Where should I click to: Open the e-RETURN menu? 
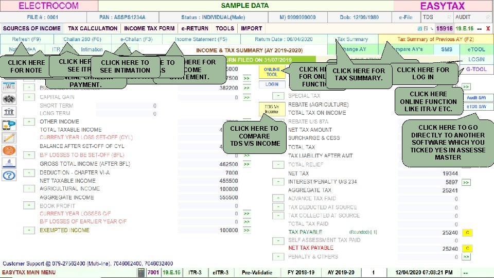[x=195, y=28]
